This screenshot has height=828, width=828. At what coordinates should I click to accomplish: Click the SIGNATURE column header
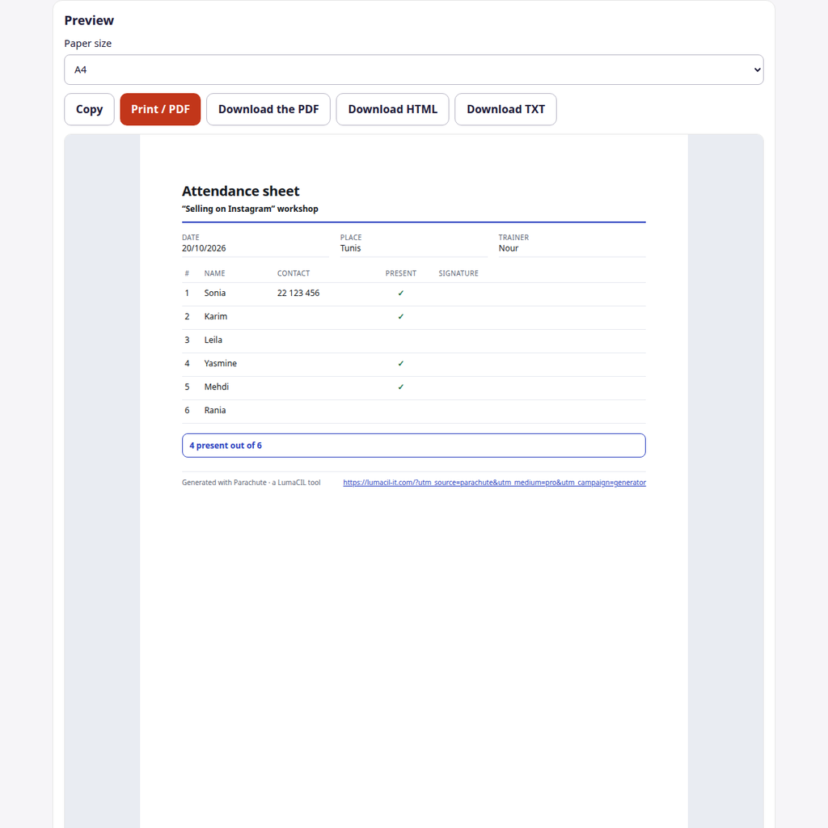point(458,273)
